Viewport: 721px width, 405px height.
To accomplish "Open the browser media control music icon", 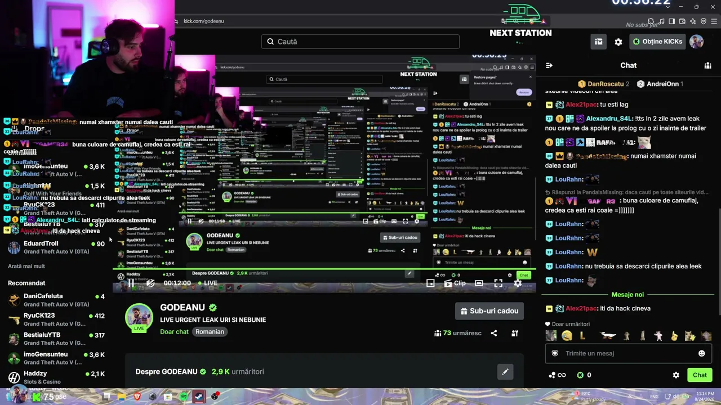I will 661,21.
